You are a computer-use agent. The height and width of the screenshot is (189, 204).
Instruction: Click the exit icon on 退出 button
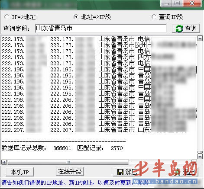[x=177, y=172]
